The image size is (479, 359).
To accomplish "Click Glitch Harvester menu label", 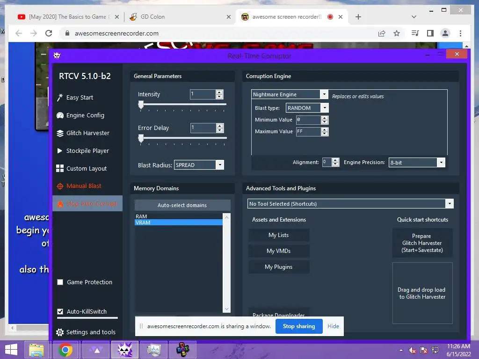I will pyautogui.click(x=88, y=133).
